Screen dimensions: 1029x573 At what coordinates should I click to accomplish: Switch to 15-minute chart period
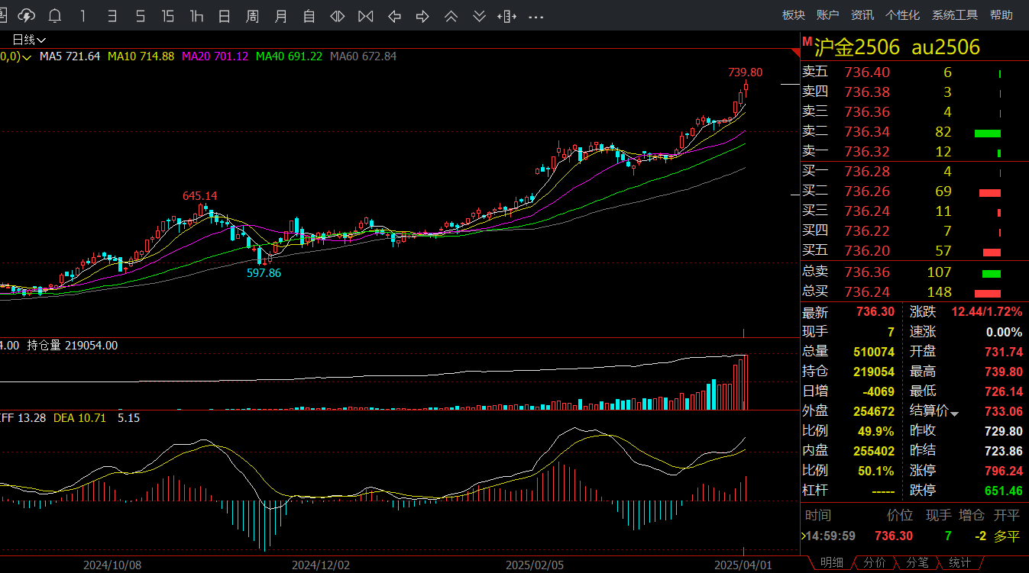click(168, 15)
